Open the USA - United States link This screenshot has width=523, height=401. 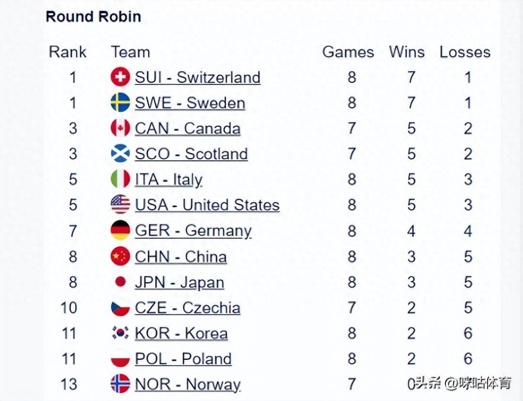pyautogui.click(x=207, y=205)
